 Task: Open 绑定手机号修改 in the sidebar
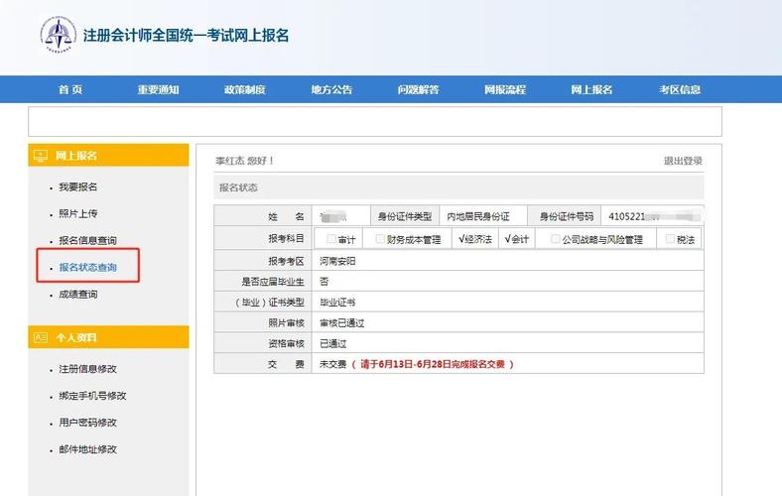pyautogui.click(x=92, y=396)
